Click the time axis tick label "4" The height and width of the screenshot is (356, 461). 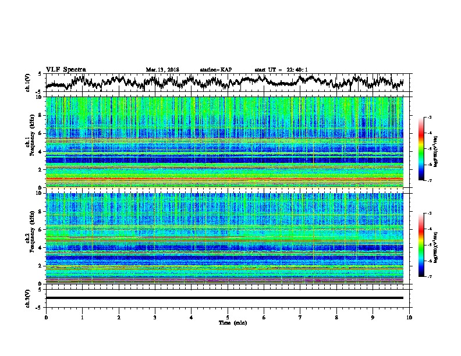192,318
